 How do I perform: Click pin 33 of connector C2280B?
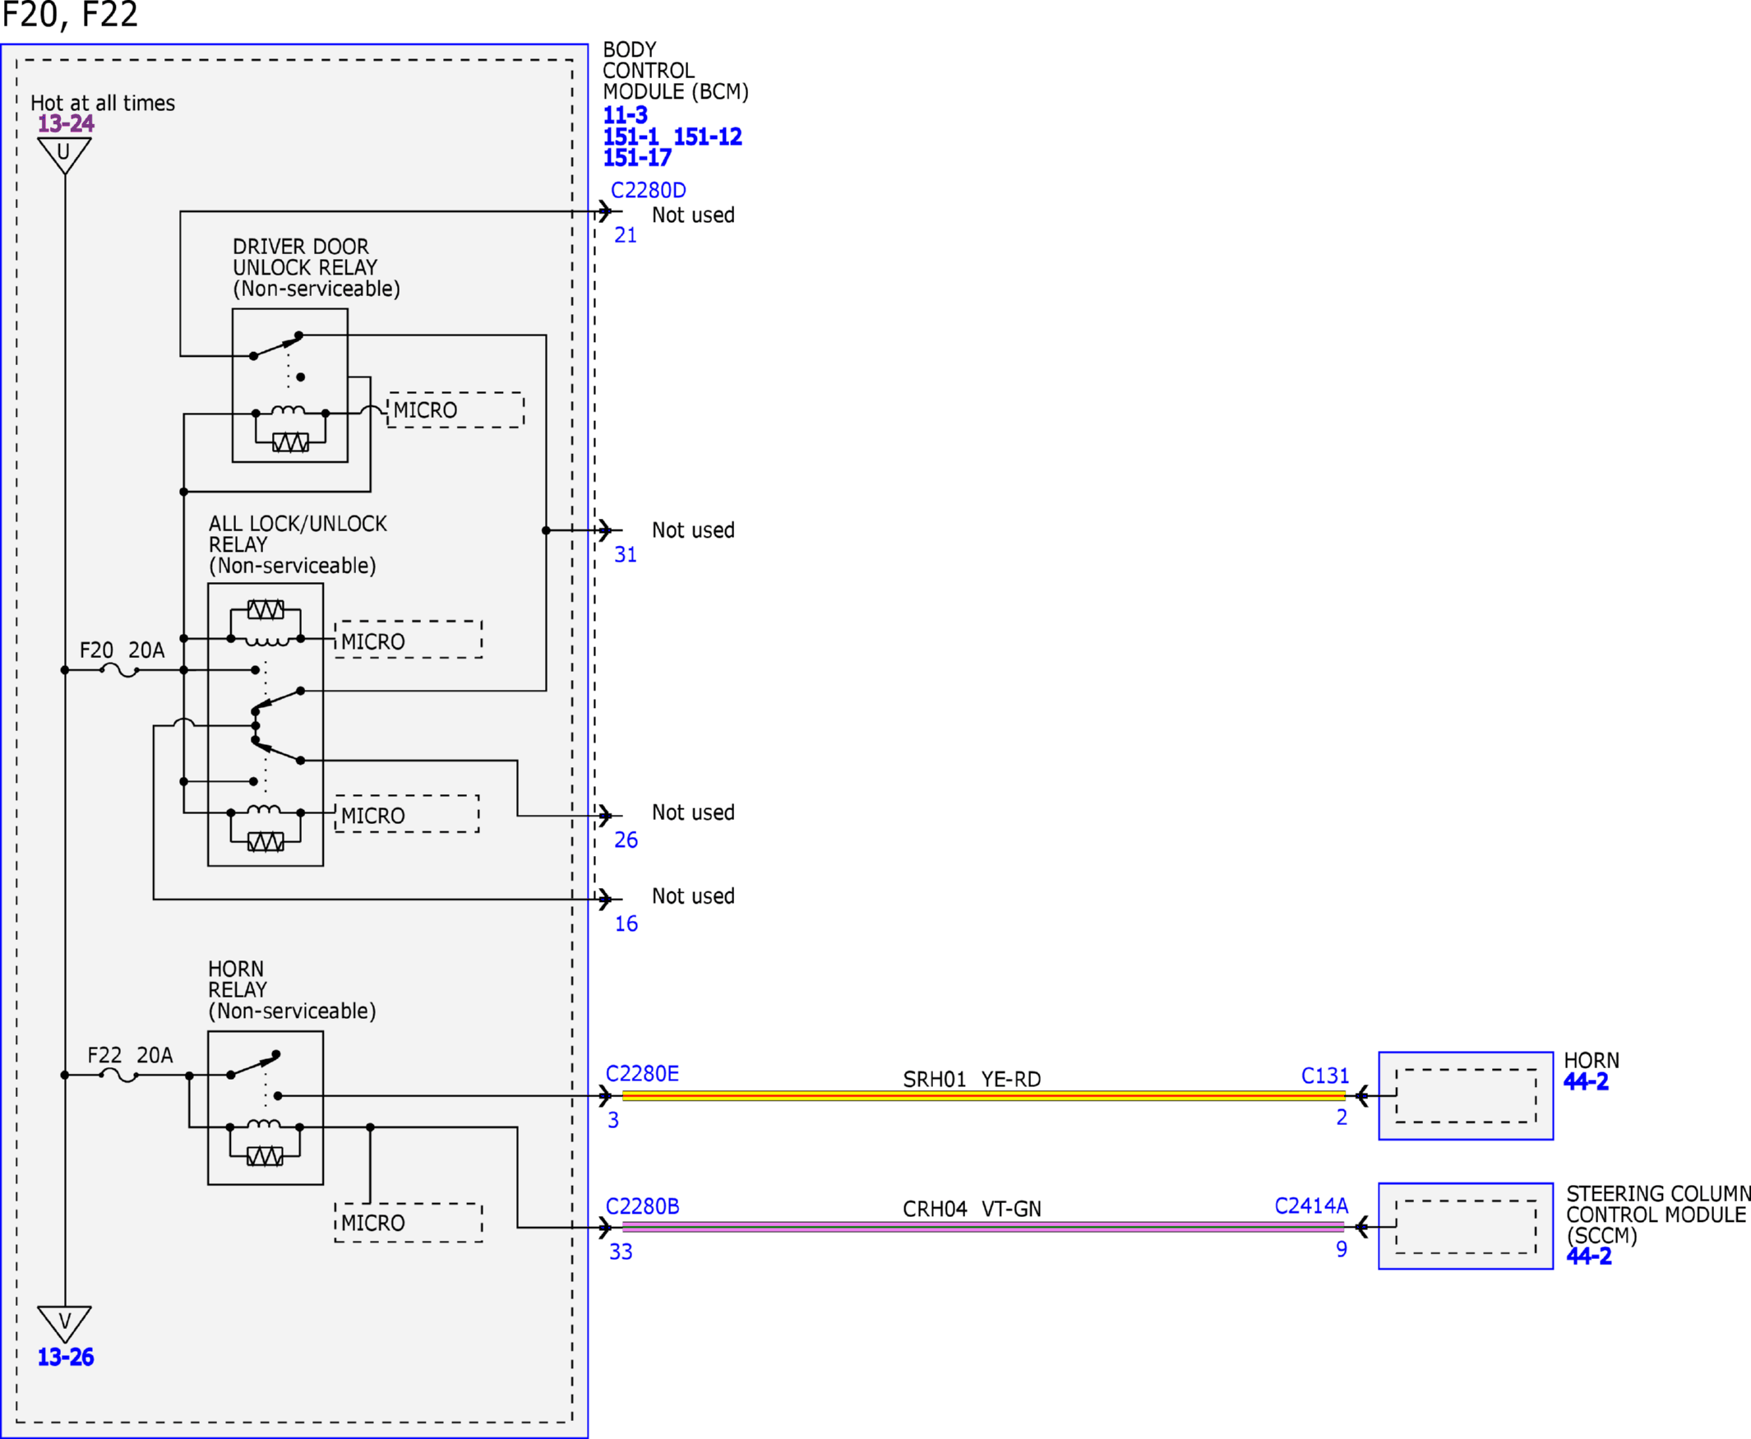click(621, 1252)
